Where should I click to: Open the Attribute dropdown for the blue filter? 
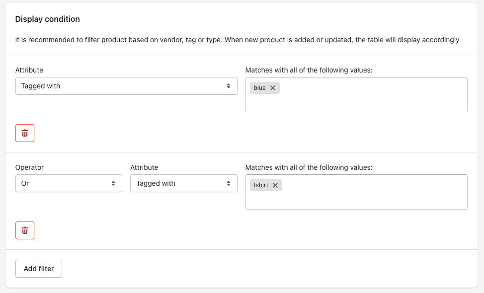[x=126, y=86]
